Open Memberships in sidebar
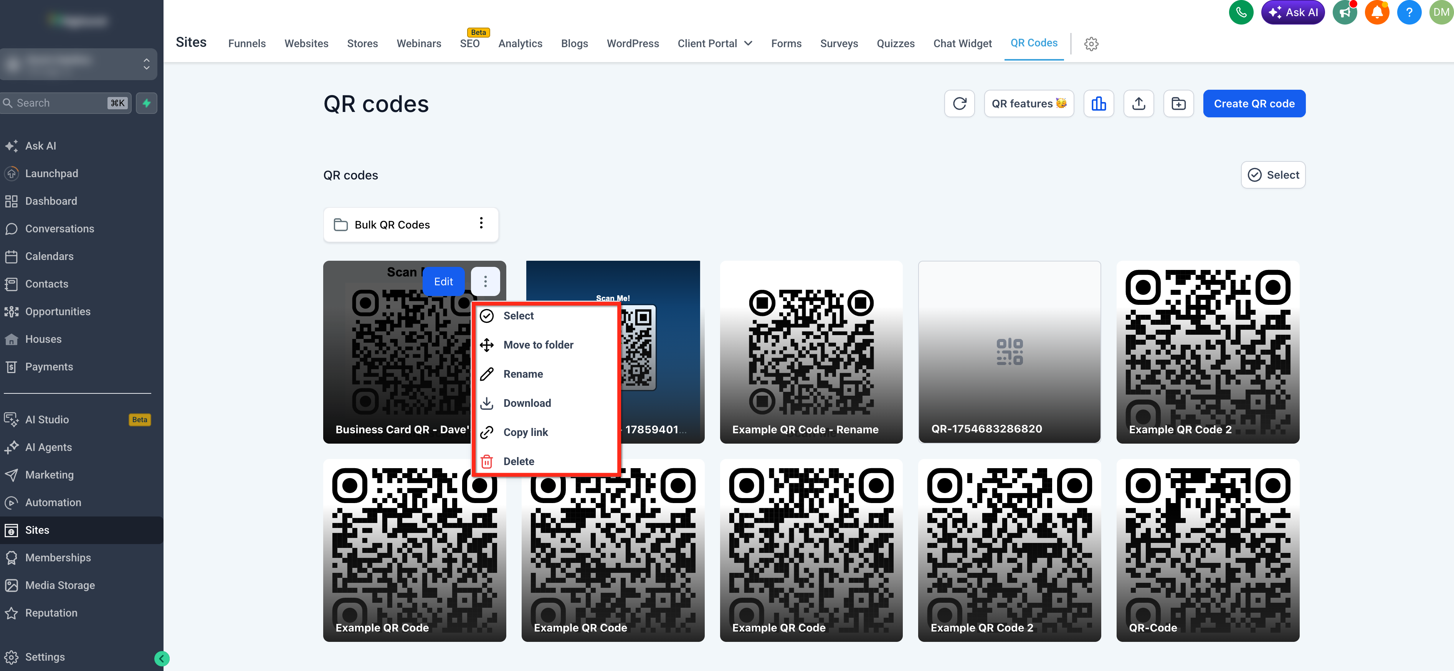1454x671 pixels. coord(58,558)
